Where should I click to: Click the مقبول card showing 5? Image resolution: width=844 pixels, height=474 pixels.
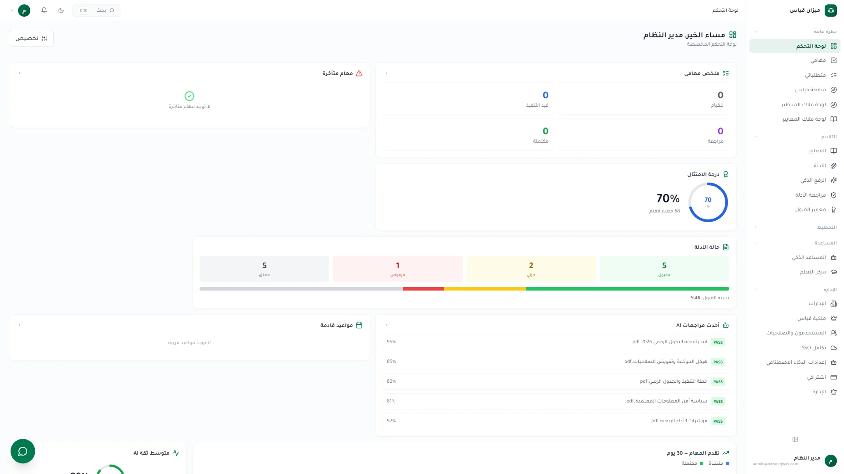pyautogui.click(x=664, y=269)
